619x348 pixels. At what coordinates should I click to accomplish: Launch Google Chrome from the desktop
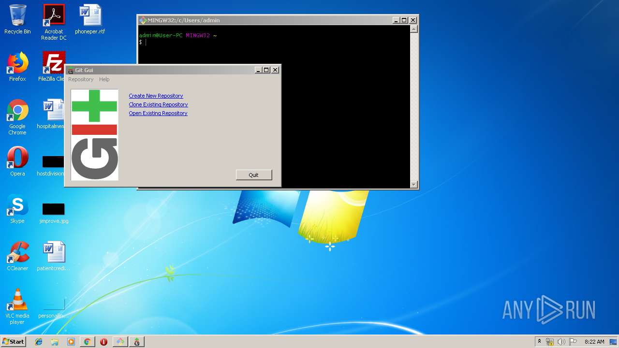click(x=17, y=117)
